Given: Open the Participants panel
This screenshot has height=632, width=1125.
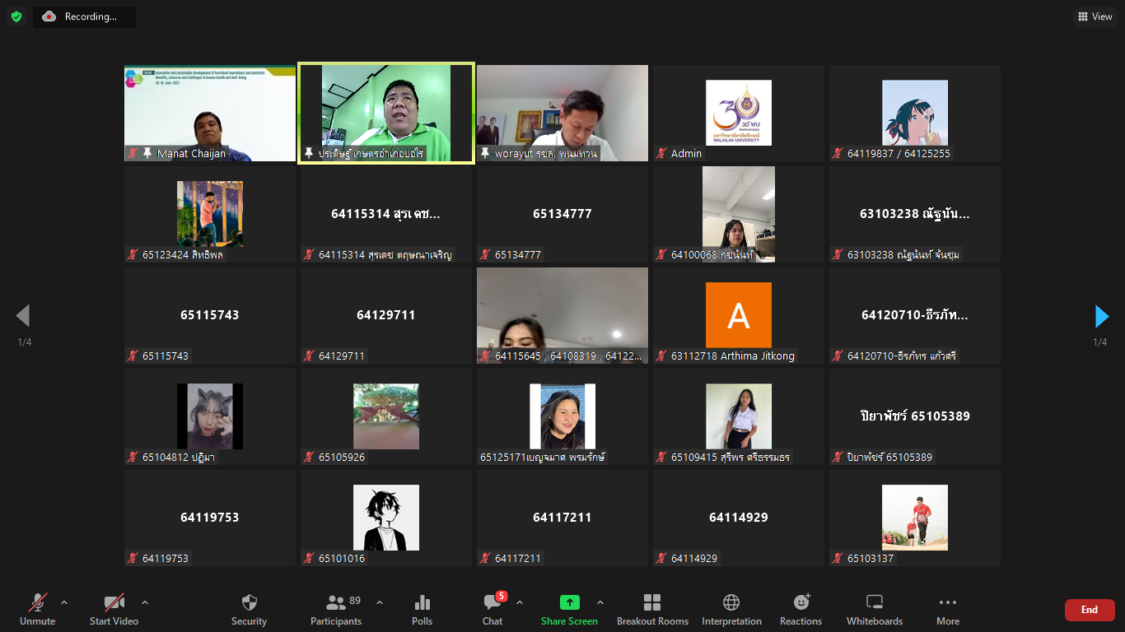Looking at the screenshot, I should pos(336,602).
